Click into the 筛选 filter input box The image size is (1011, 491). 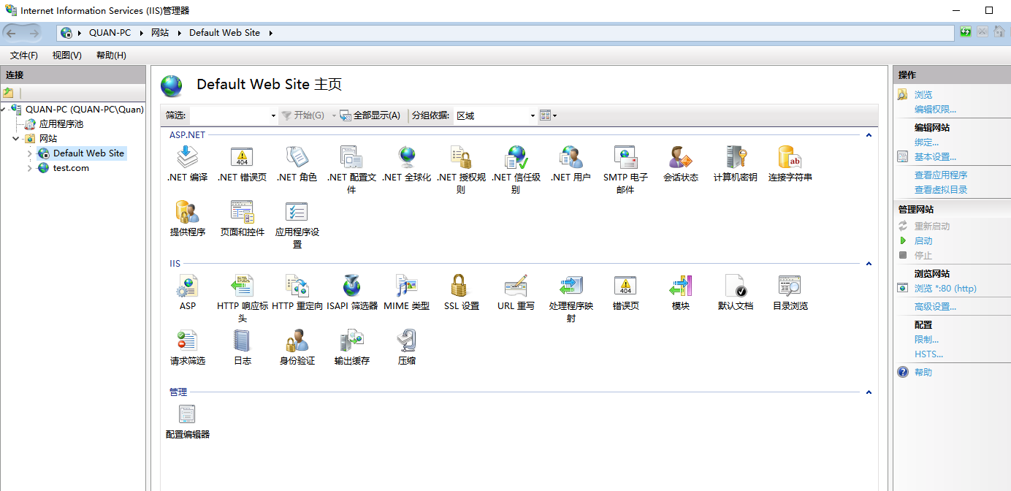229,115
